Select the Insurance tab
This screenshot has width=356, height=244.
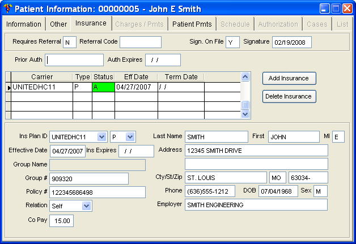coord(91,23)
